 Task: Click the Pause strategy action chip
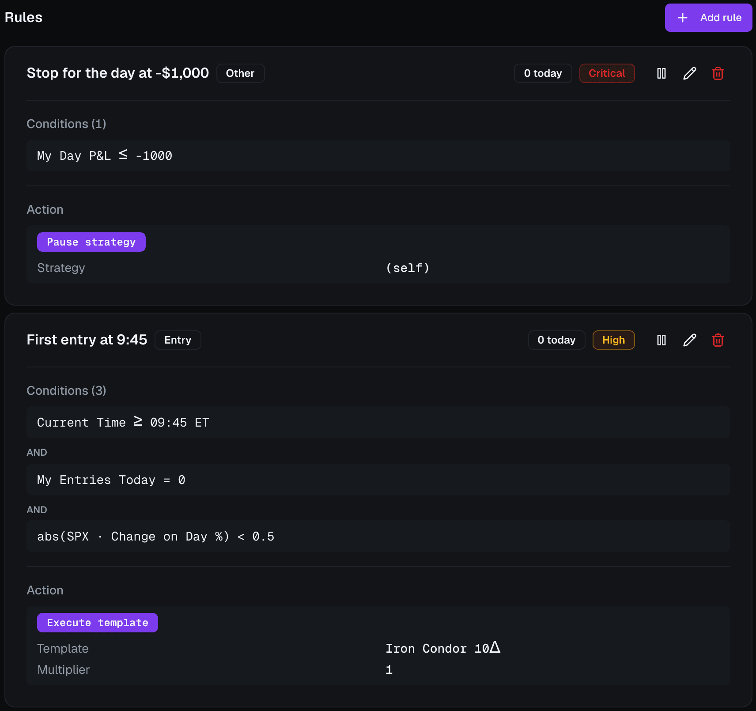pyautogui.click(x=91, y=242)
